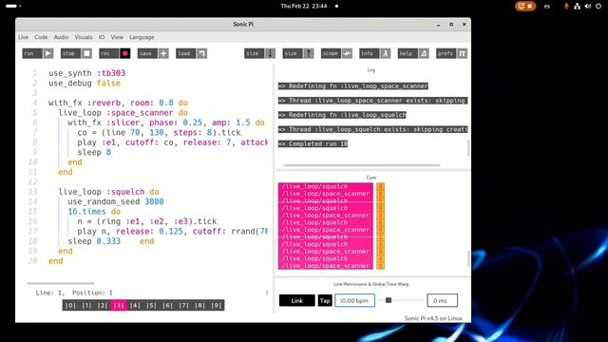Click the orange screen recording indicator
The width and height of the screenshot is (608, 342).
(525, 7)
